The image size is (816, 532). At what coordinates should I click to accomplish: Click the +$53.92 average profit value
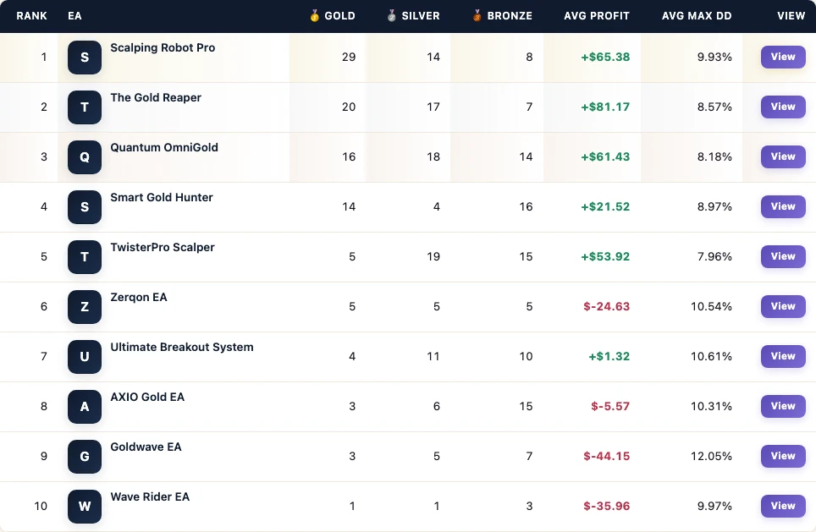pos(605,256)
